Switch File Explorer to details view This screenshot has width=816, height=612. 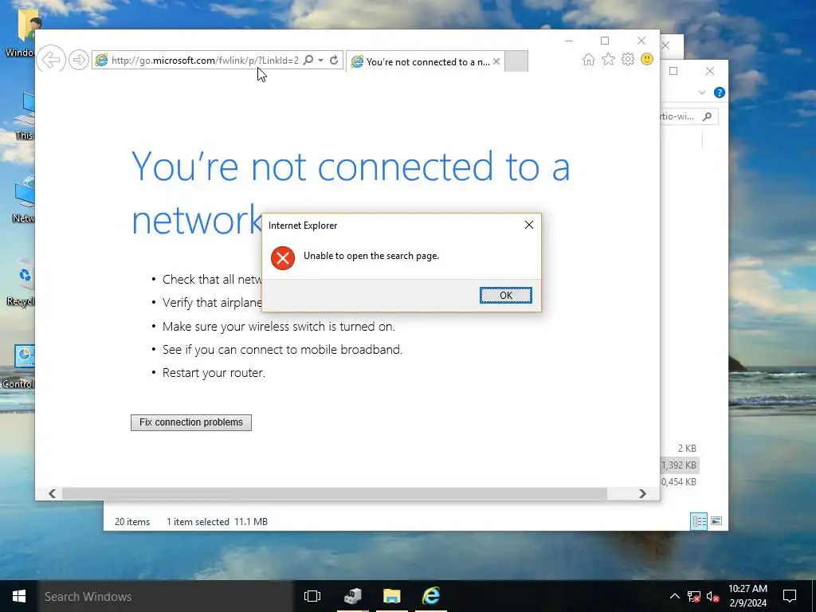coord(699,521)
